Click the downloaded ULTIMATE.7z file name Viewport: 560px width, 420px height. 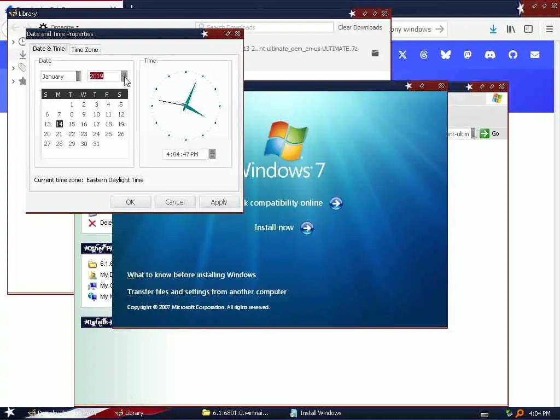coord(300,49)
